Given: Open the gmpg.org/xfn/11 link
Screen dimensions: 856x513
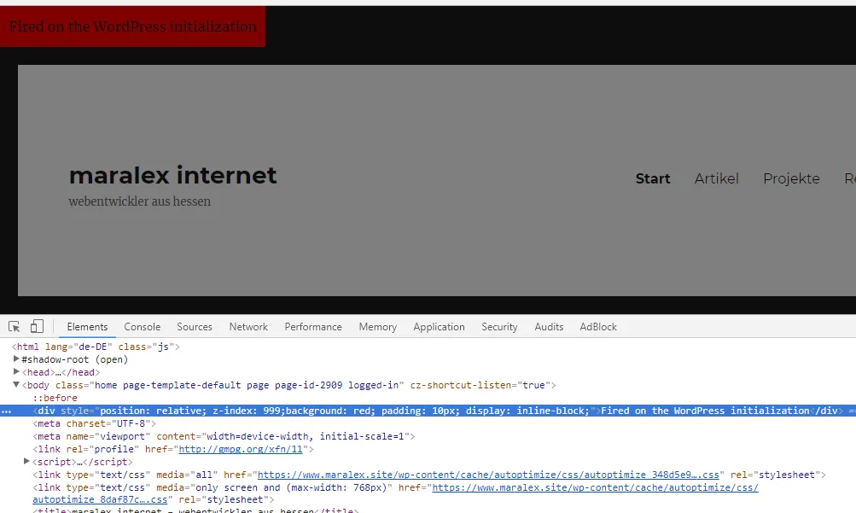Looking at the screenshot, I should pos(241,449).
